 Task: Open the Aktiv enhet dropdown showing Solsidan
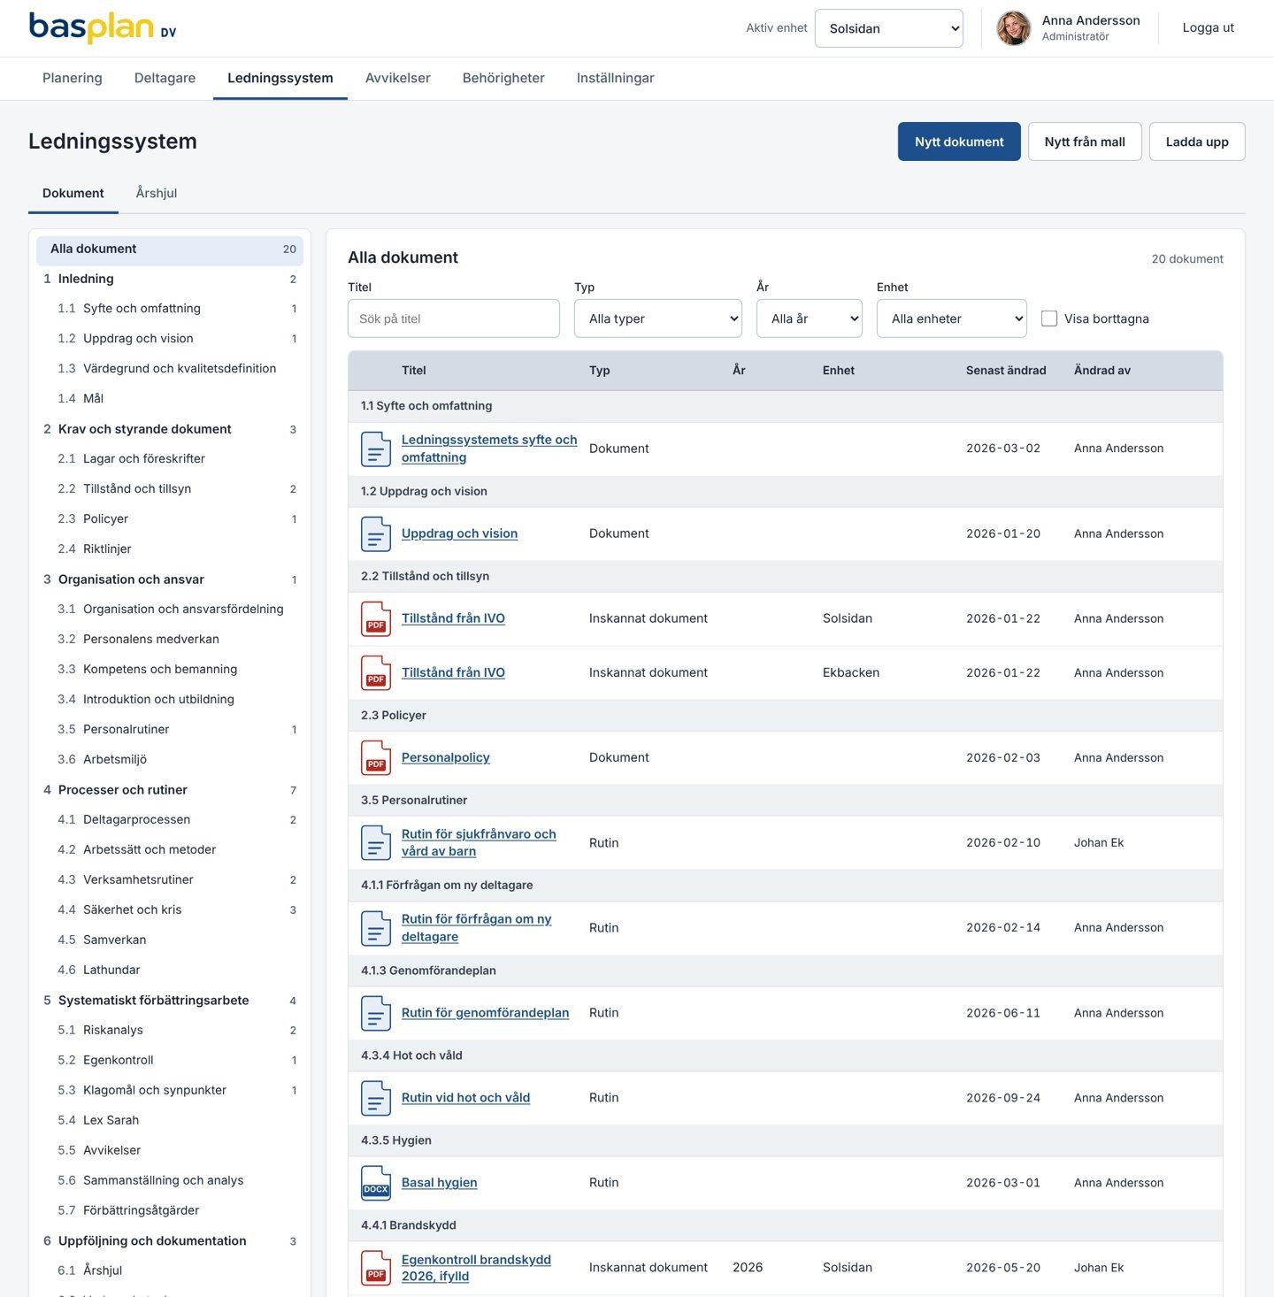pyautogui.click(x=889, y=28)
